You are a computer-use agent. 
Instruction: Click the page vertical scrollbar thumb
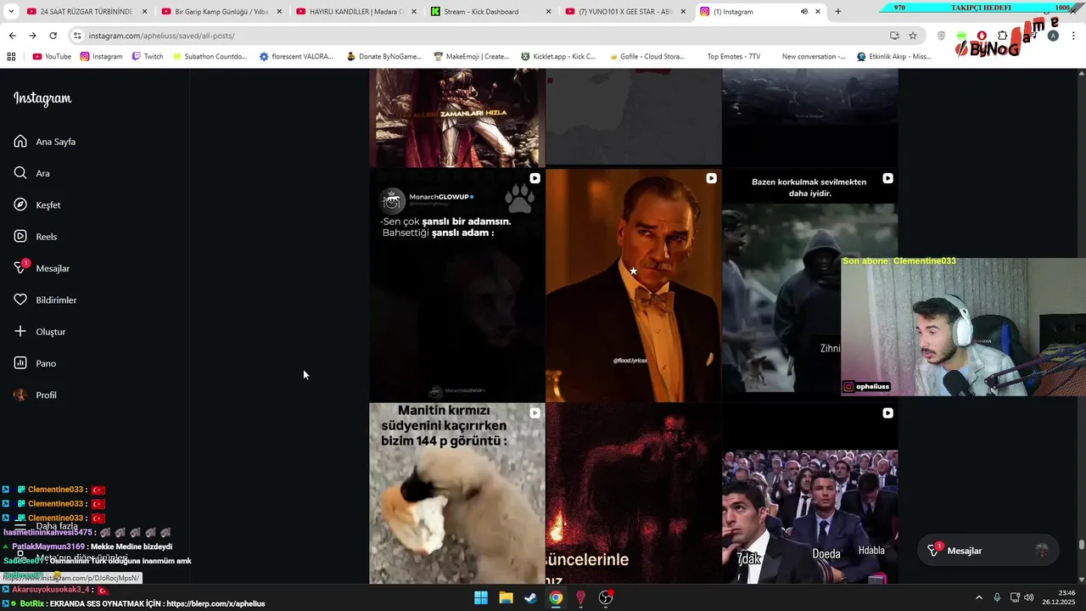click(x=1081, y=545)
